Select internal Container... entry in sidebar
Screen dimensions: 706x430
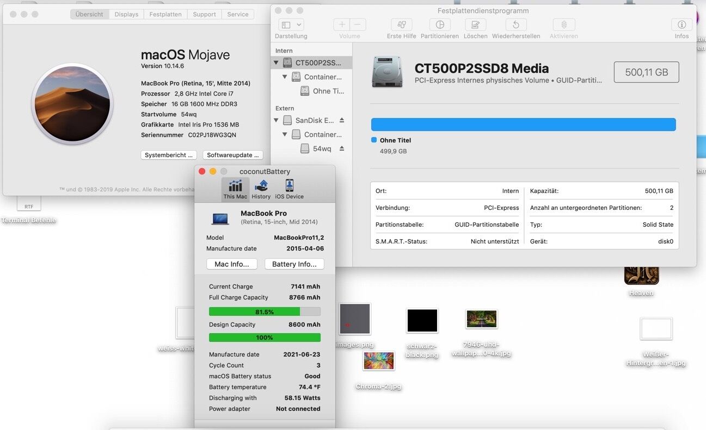coord(311,77)
